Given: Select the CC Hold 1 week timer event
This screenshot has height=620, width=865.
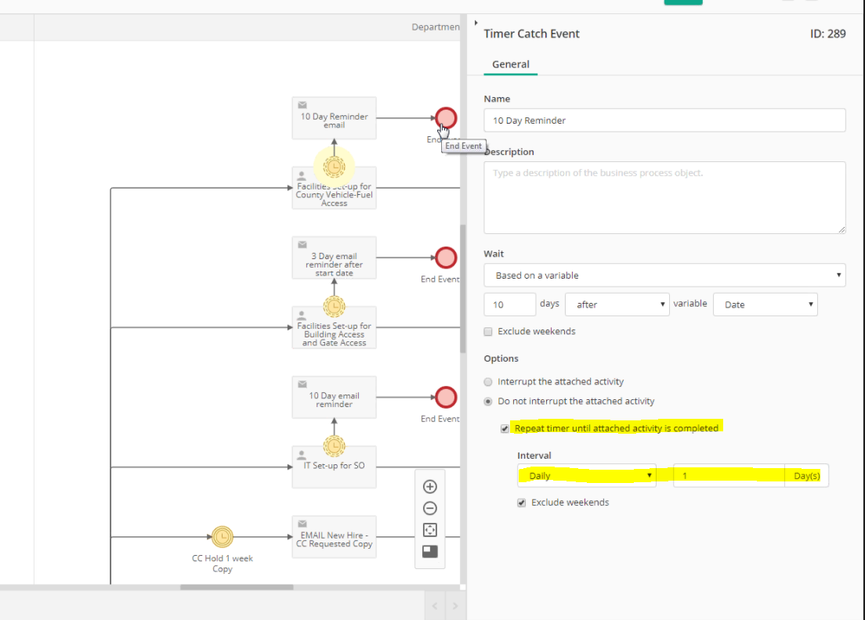Looking at the screenshot, I should click(x=223, y=536).
